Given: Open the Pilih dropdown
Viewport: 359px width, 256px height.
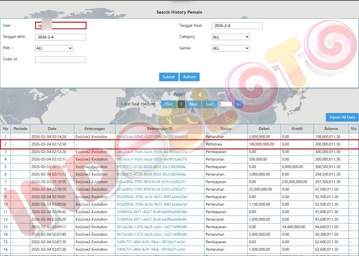Looking at the screenshot, I should (54, 48).
